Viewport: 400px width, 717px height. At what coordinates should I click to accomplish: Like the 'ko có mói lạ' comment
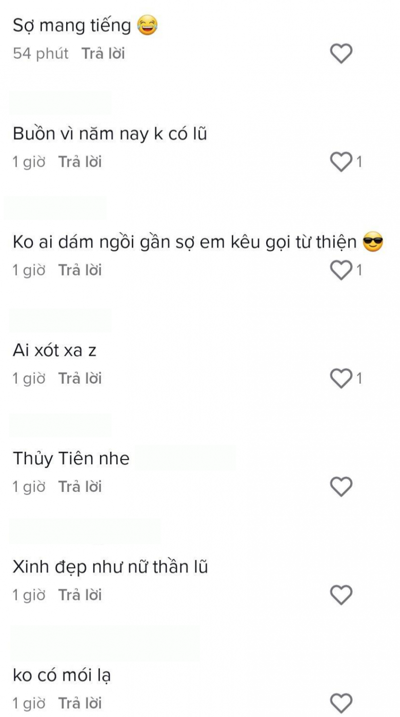click(x=341, y=703)
